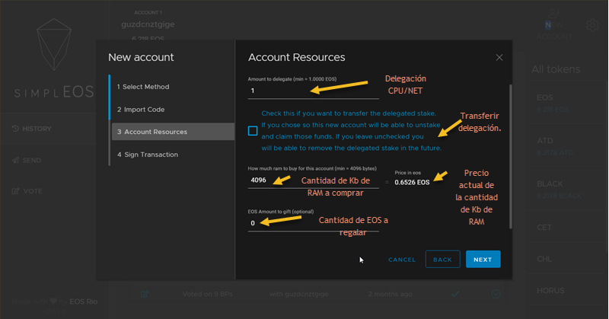Click the BACK button
This screenshot has width=609, height=319.
[x=442, y=259]
